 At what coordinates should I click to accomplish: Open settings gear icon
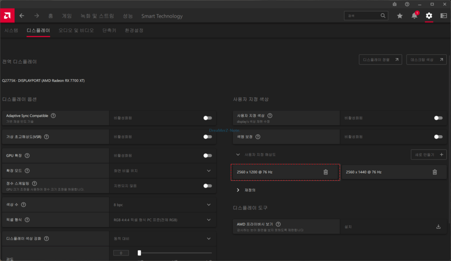click(429, 16)
